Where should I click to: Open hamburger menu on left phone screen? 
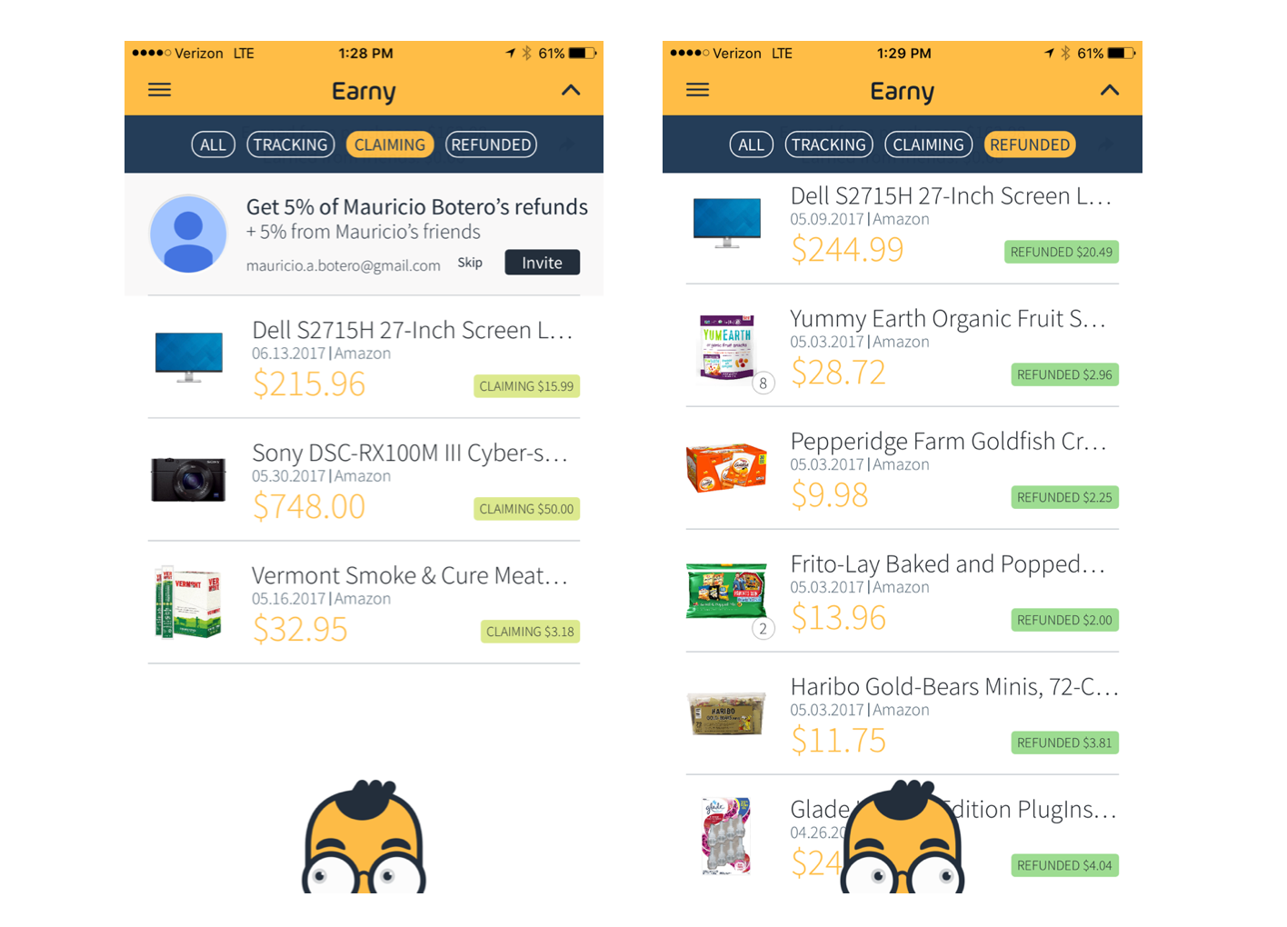coord(159,90)
